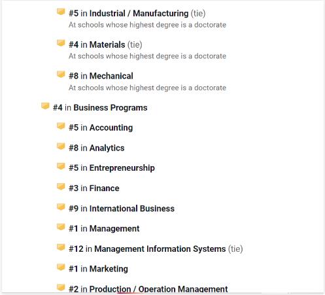Select the #3 in Finance link
Viewport: 325px width, 295px height.
click(94, 188)
